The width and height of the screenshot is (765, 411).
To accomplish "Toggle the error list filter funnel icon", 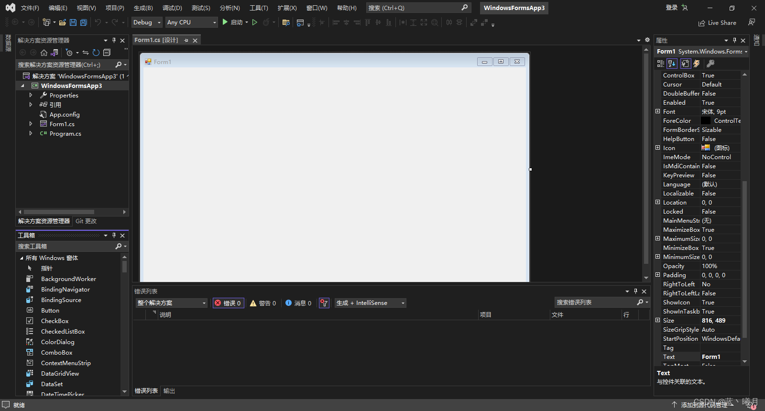I will click(x=324, y=303).
